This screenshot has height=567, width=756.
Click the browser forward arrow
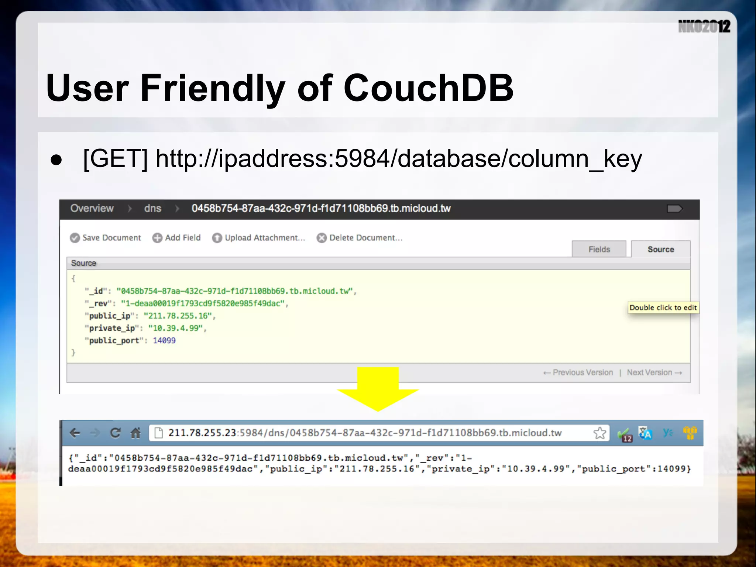[x=95, y=433]
